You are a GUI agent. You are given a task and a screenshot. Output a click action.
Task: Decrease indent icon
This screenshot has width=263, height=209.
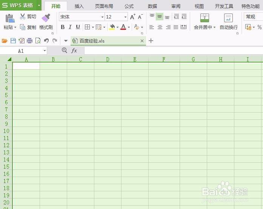click(x=176, y=17)
